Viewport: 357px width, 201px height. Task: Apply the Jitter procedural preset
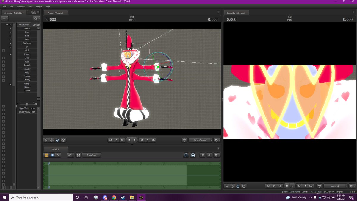[27, 61]
